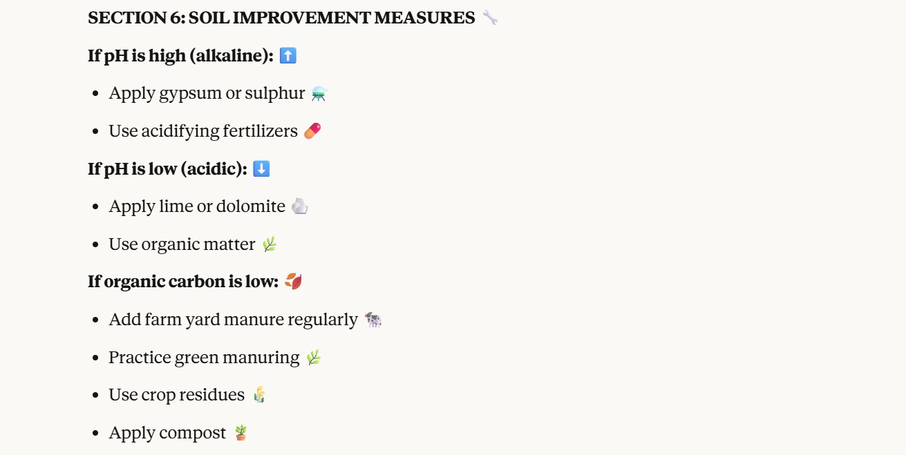Click the herb emoji after green manuring
The height and width of the screenshot is (455, 906).
[313, 358]
